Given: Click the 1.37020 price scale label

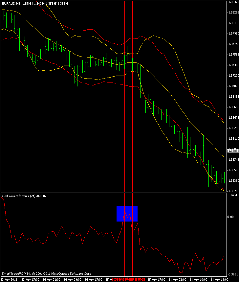Looking at the screenshot, I should tap(233, 86).
